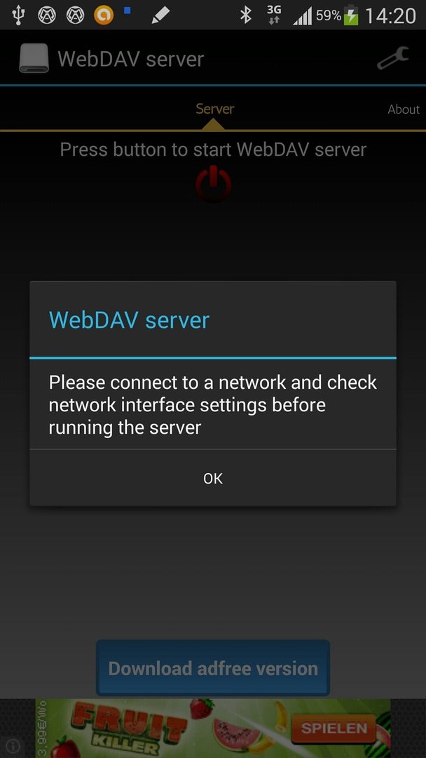
Task: Tap the pencil notification icon
Action: tap(160, 15)
